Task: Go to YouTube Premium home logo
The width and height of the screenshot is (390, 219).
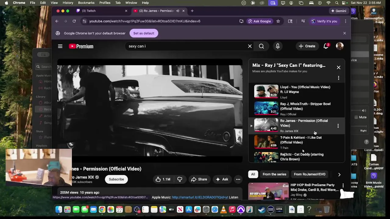Action: tap(81, 46)
